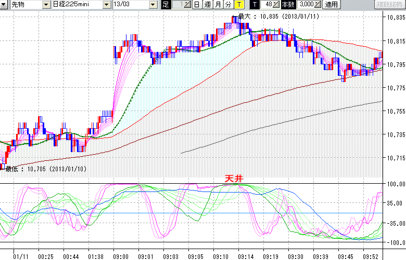
Task: Switch chart to 週 (weekly) timeframe
Action: pos(207,5)
